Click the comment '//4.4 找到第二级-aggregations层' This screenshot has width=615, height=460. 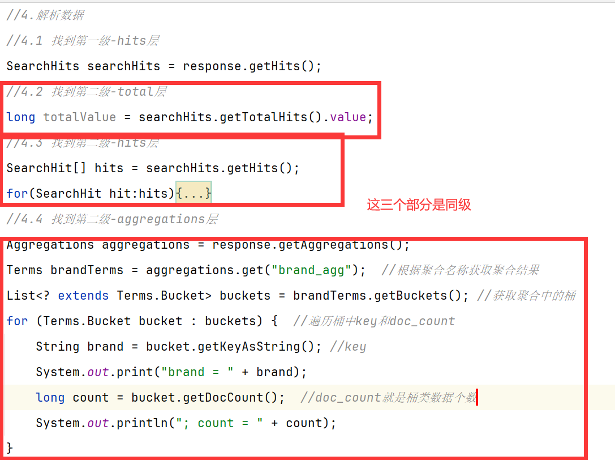112,219
